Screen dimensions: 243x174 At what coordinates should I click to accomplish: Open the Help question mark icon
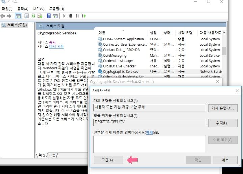point(49,16)
